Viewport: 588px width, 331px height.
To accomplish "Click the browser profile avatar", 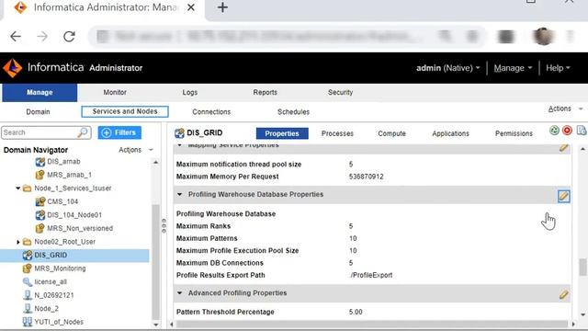I will pyautogui.click(x=543, y=37).
